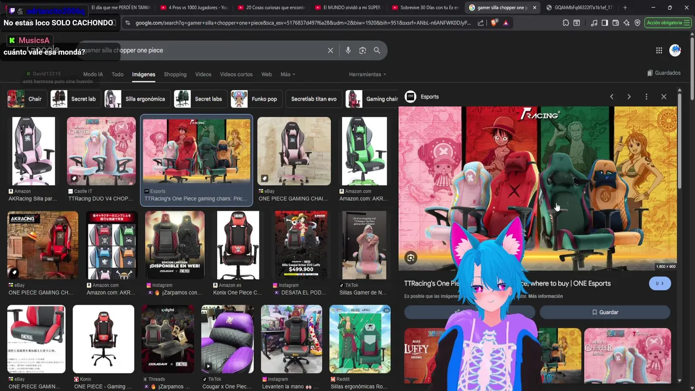Open three-dot options in image preview panel
Screen dimensions: 695x391
tap(646, 97)
